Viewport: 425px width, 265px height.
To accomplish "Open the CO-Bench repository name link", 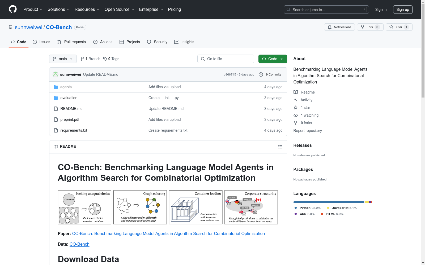I will [x=59, y=27].
